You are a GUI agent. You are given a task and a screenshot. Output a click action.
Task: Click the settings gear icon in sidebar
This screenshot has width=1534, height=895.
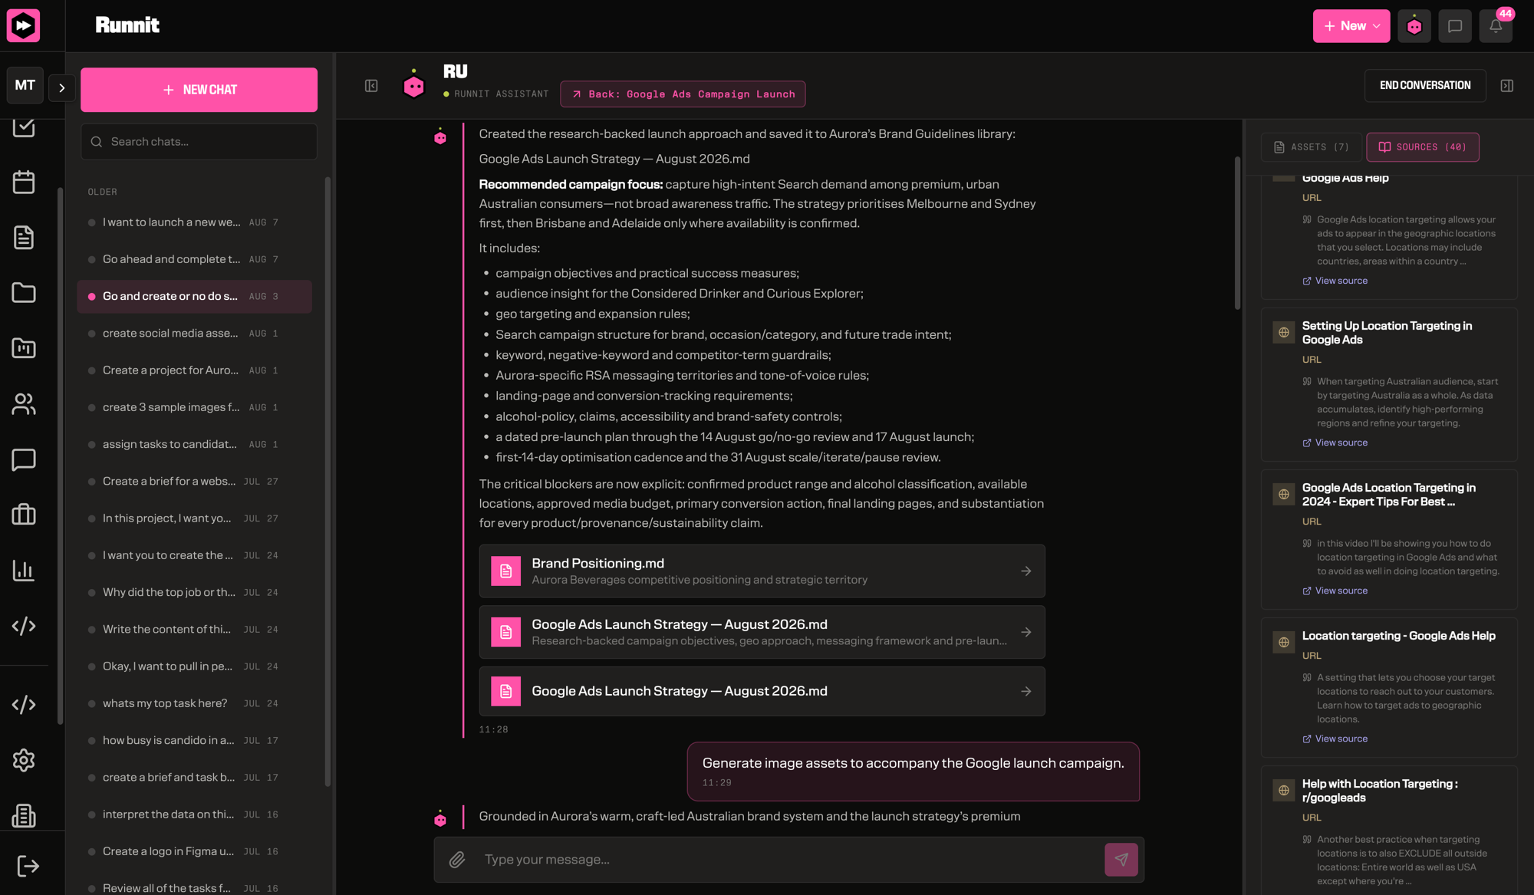[24, 760]
